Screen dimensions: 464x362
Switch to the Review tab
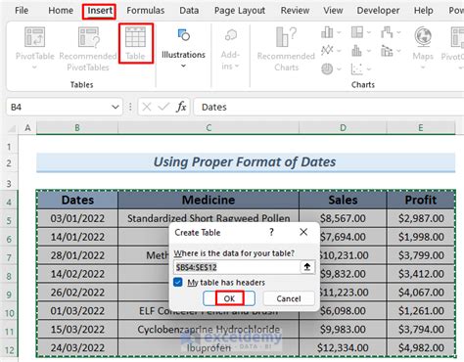tap(295, 11)
